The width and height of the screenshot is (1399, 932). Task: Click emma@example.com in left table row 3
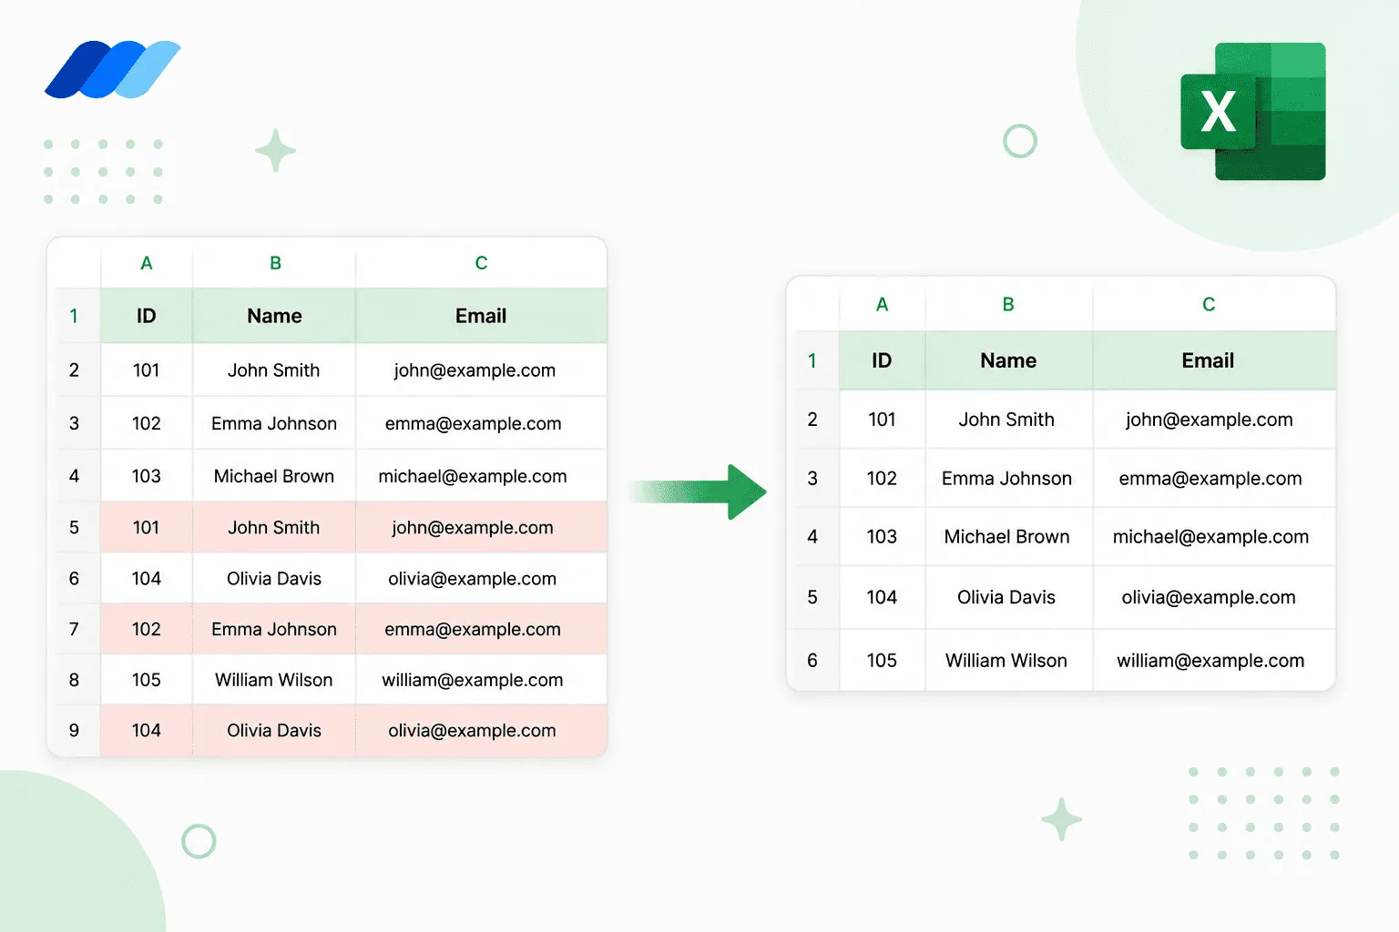point(473,423)
